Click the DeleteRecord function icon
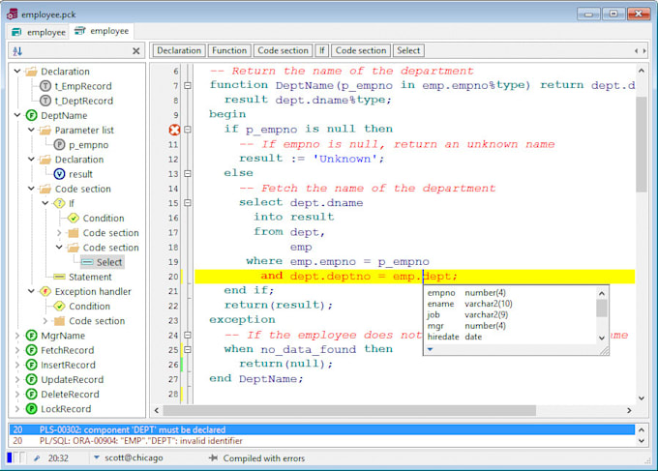Viewport: 658px width, 471px height. click(x=32, y=395)
